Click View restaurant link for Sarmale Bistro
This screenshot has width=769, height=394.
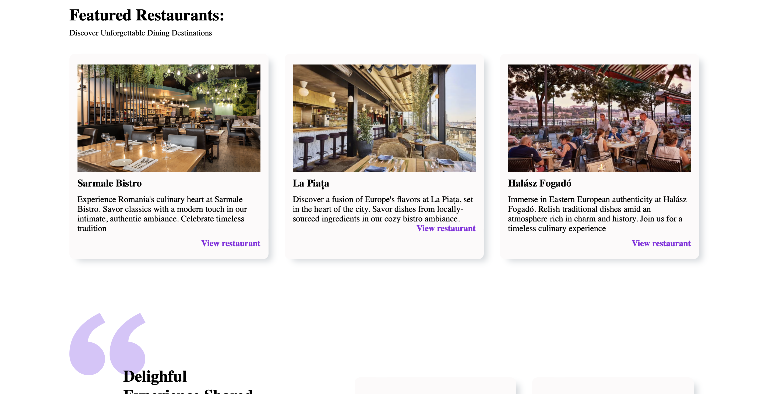(231, 243)
